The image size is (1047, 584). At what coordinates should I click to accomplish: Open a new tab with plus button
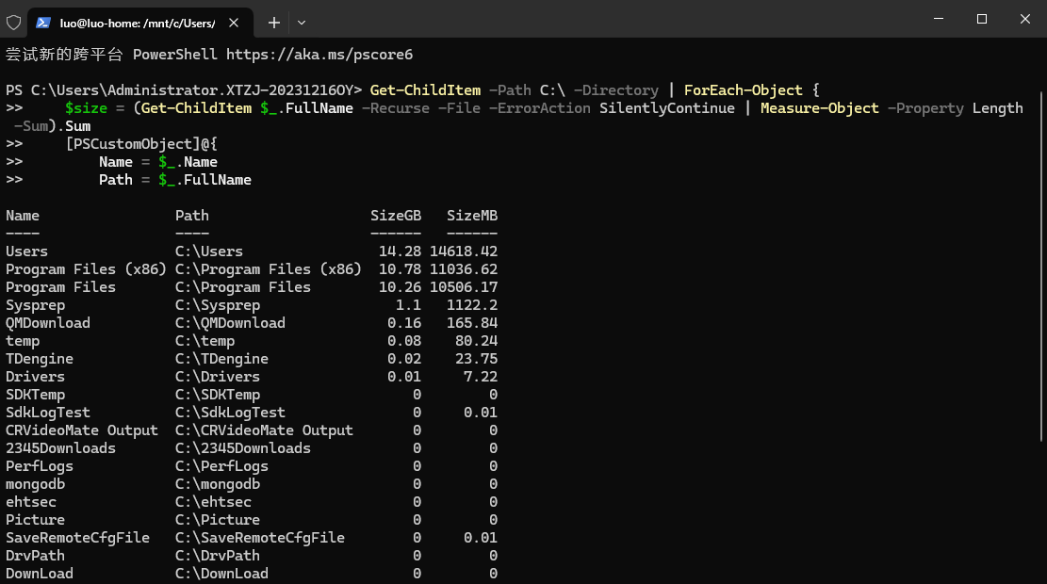[274, 23]
